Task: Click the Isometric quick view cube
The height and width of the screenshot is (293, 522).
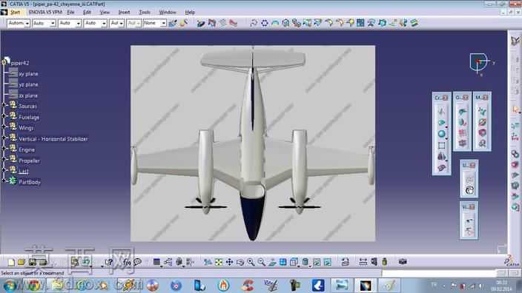Action: [294, 263]
